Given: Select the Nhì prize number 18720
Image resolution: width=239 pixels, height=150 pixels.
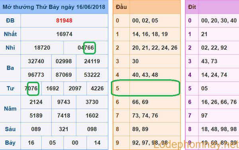Looking at the screenshot, I should (x=42, y=48).
